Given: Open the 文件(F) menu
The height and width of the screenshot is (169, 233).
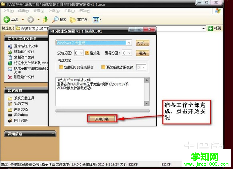Looking at the screenshot, I should [8, 11].
